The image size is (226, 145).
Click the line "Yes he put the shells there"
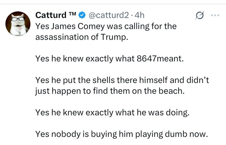122,80
